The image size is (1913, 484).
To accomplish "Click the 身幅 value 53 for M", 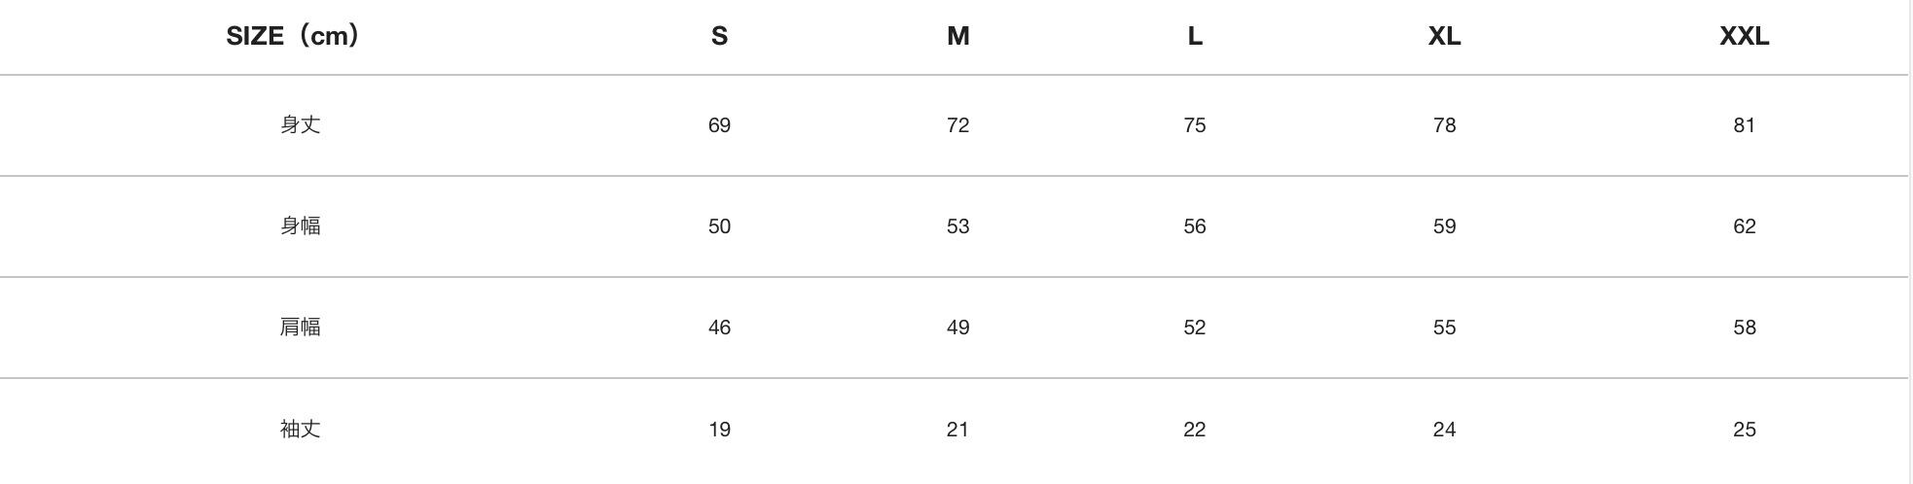I will pos(957,226).
